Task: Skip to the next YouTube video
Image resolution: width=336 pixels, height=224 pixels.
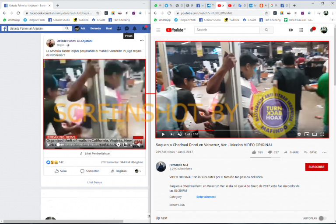Action: point(171,134)
